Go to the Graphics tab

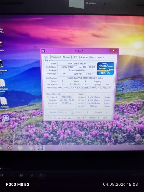tap(84, 57)
